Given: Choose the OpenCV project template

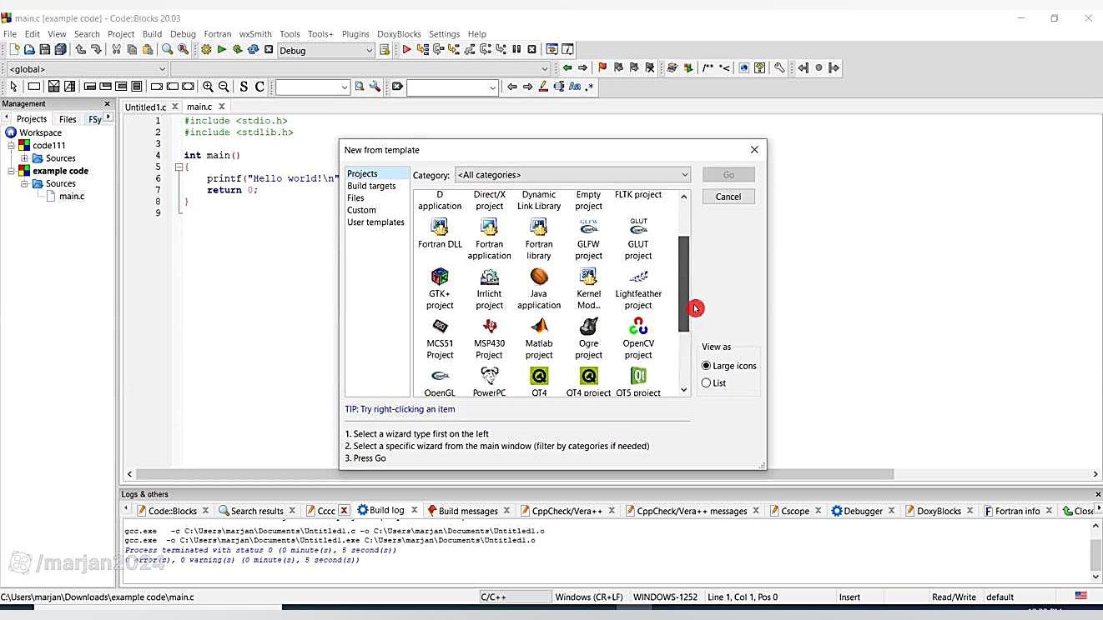Looking at the screenshot, I should tap(638, 327).
